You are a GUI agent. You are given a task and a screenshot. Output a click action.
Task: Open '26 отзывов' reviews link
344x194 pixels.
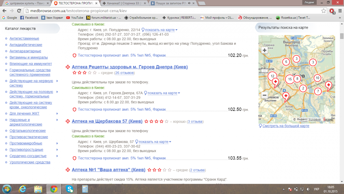tap(124, 73)
